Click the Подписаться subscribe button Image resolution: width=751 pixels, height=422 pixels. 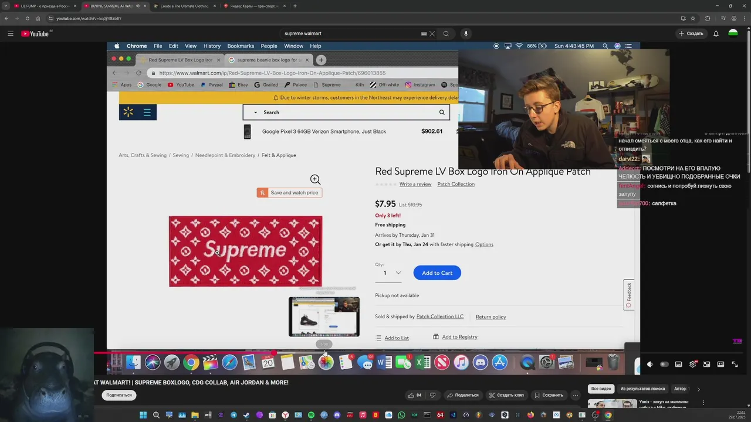pos(119,395)
